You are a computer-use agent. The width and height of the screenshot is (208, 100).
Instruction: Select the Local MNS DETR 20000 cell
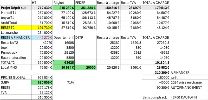[x=85, y=68]
